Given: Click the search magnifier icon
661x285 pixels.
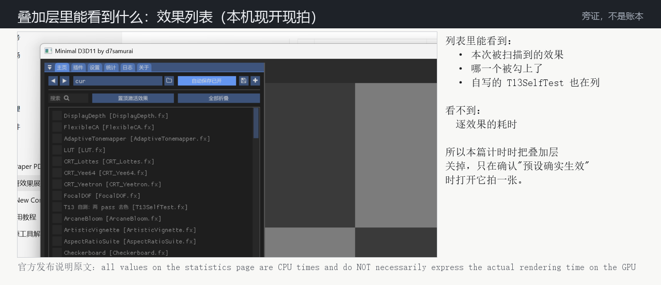Looking at the screenshot, I should [67, 98].
